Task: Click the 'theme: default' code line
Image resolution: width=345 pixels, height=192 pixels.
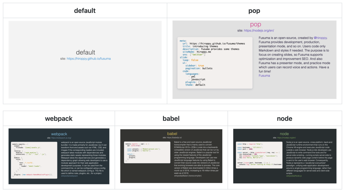Action: pos(195,85)
